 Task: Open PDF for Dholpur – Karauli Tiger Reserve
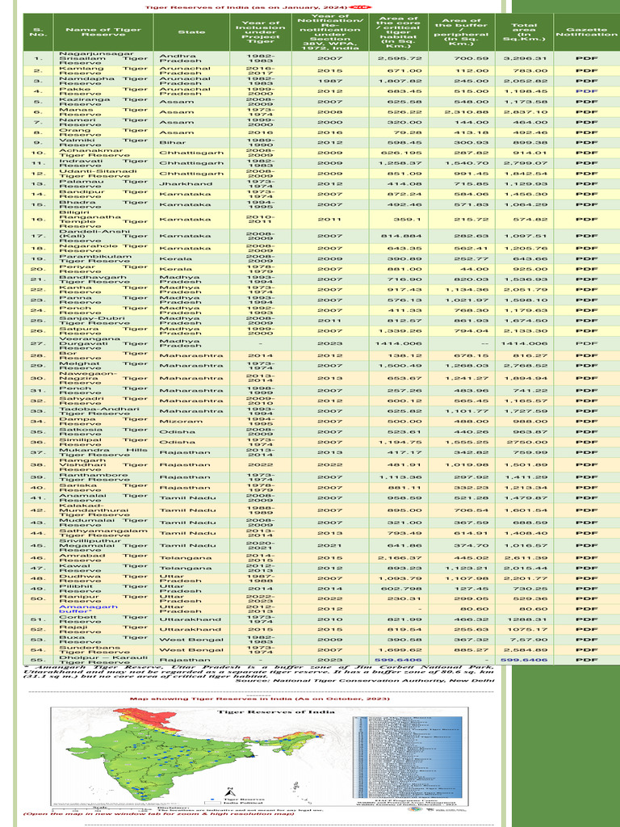(x=586, y=661)
